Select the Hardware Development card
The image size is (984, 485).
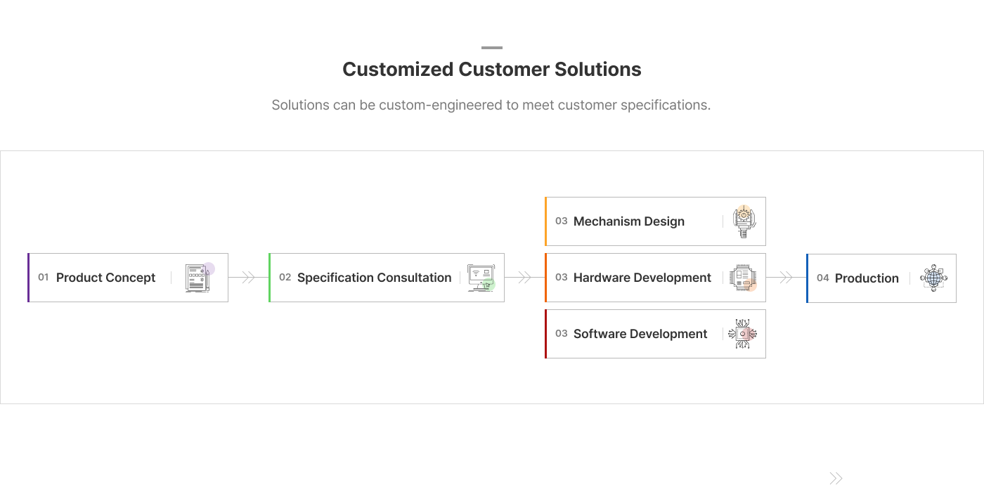[x=642, y=278]
